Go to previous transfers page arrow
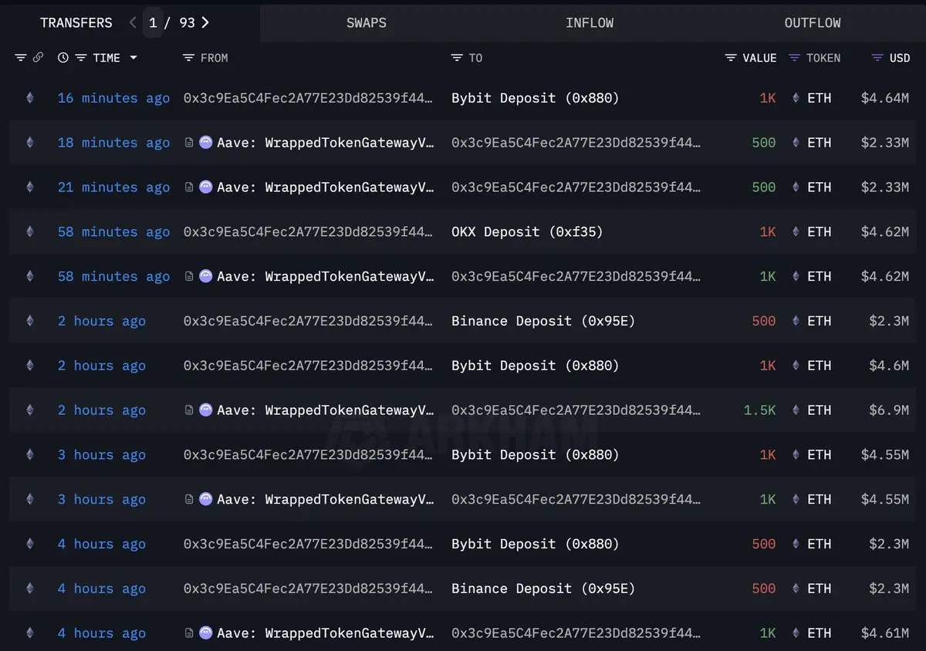Screen dimensions: 926x651 point(132,22)
